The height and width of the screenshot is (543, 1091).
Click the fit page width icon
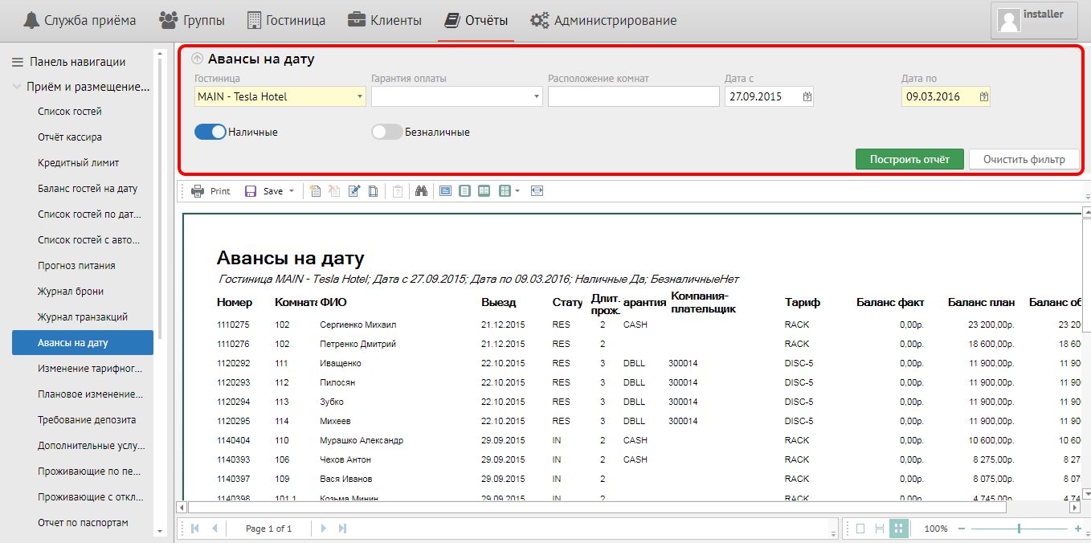click(x=537, y=191)
